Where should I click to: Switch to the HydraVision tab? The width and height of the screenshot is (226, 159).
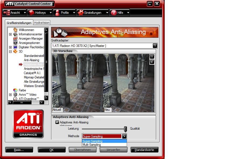point(42,23)
